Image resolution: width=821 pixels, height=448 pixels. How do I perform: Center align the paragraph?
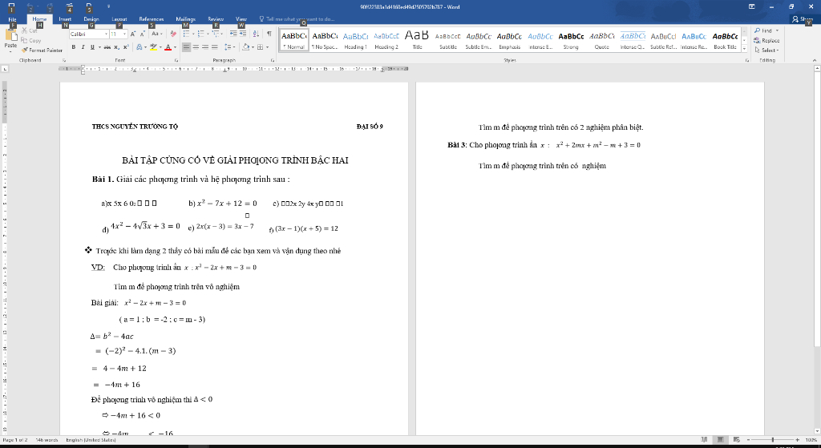[x=196, y=47]
